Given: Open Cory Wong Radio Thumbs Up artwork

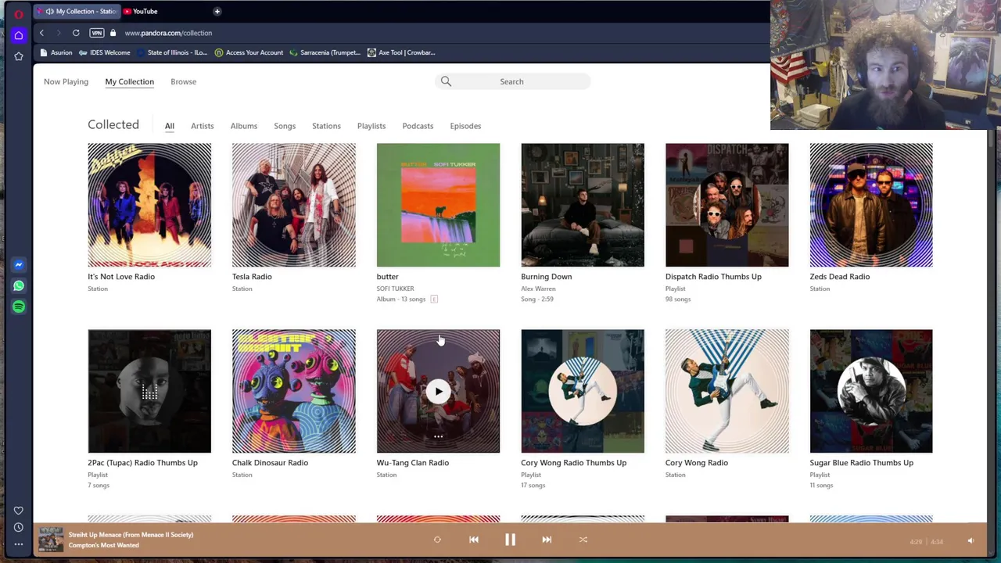Looking at the screenshot, I should tap(583, 391).
